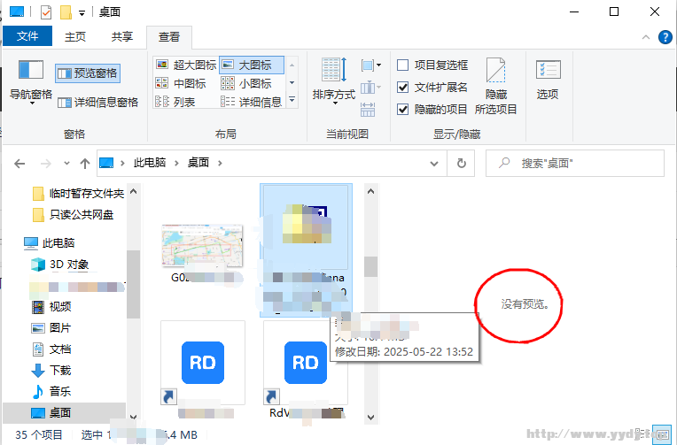Select 此电脑 in the navigation pane
The height and width of the screenshot is (445, 677).
click(x=50, y=243)
